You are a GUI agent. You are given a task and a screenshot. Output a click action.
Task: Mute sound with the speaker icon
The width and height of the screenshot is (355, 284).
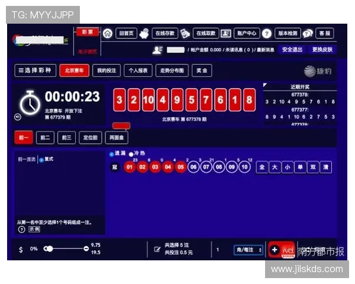tap(17, 117)
